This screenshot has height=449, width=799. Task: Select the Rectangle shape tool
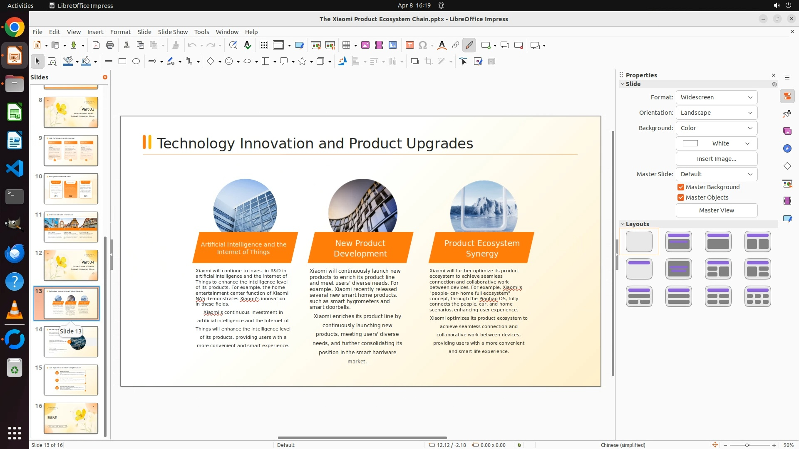(122, 62)
